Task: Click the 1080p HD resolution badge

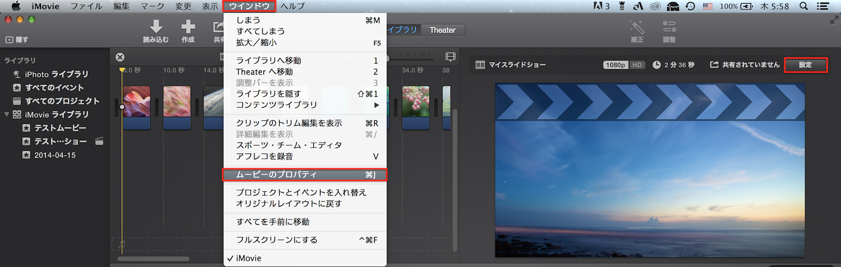Action: 623,65
